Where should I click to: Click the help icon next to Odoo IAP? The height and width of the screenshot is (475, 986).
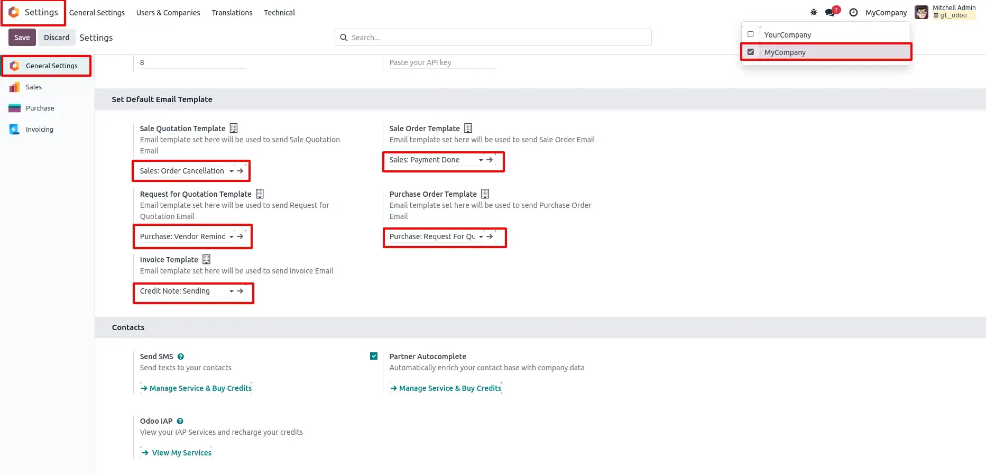click(180, 421)
